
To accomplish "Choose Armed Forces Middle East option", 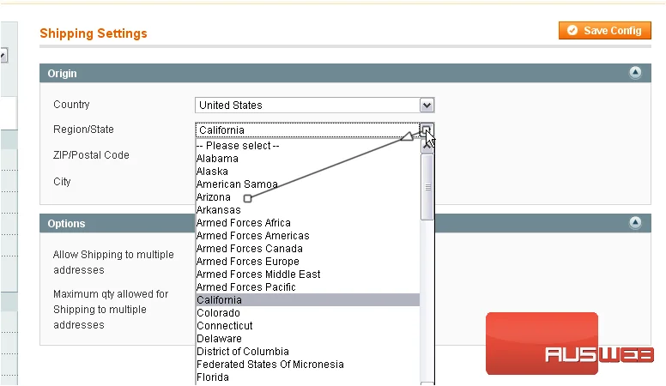I will [307, 274].
